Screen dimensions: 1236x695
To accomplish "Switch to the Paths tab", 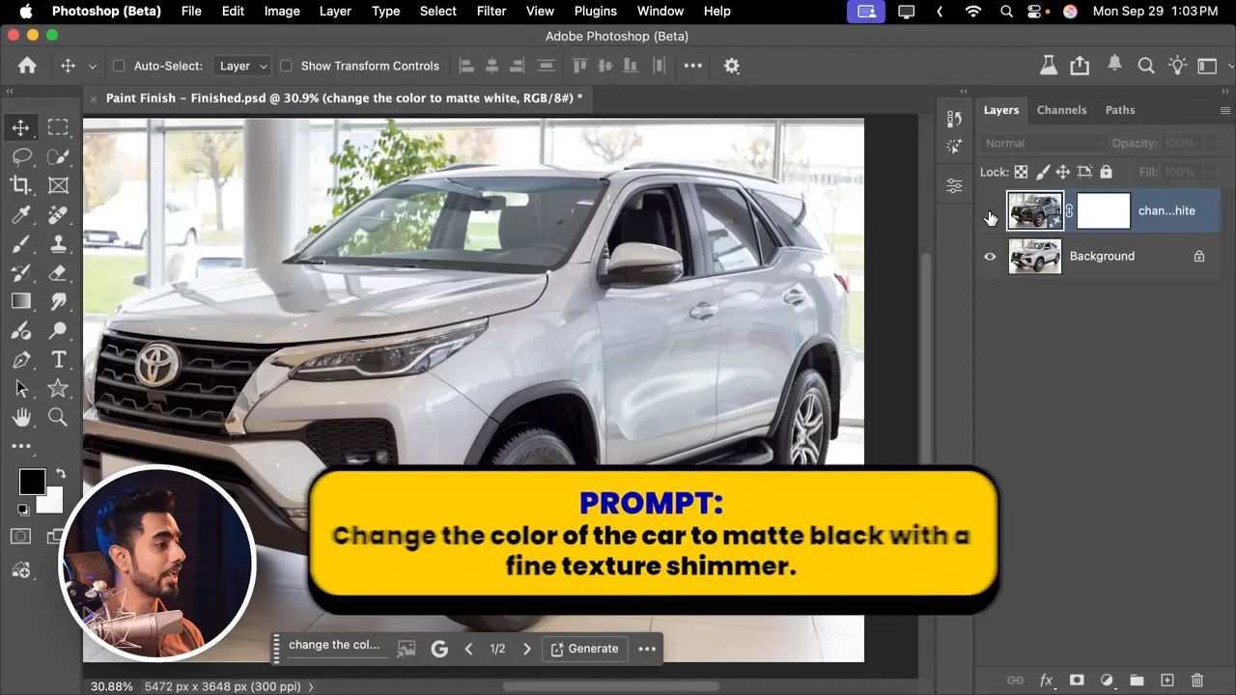I will pos(1120,110).
